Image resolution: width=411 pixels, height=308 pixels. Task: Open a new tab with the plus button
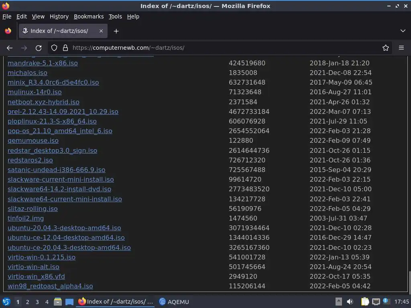(116, 31)
